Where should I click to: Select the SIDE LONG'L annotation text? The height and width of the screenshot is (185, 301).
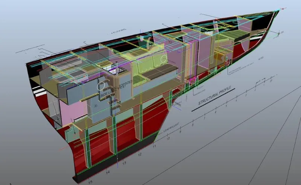[x=109, y=92]
